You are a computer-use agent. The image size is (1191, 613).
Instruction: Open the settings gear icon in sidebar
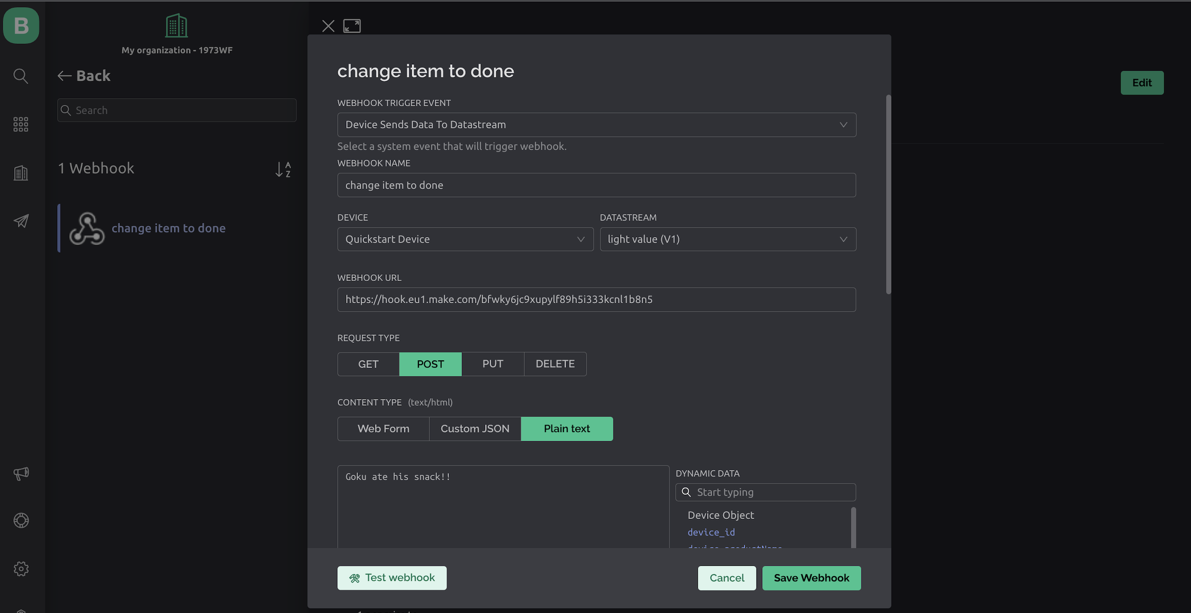21,569
